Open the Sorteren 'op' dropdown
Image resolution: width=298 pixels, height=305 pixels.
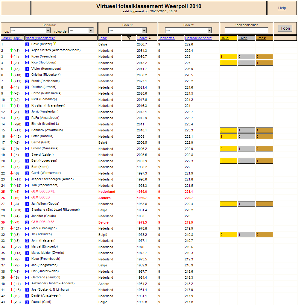(x=30, y=31)
